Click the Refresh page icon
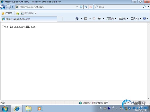This screenshot has height=112, width=150. pos(86,7)
